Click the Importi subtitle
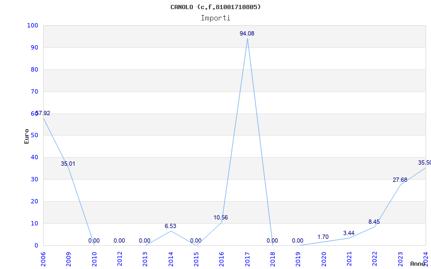 [215, 18]
